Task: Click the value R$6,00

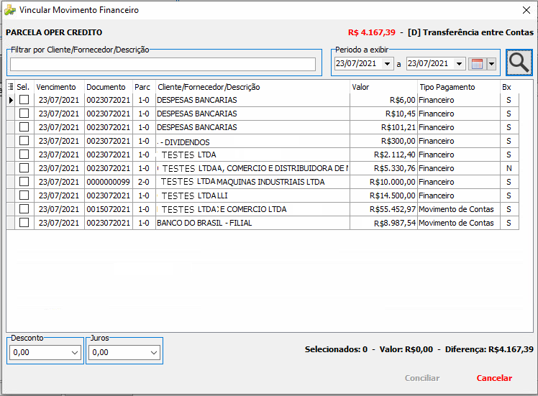Action: coord(403,100)
